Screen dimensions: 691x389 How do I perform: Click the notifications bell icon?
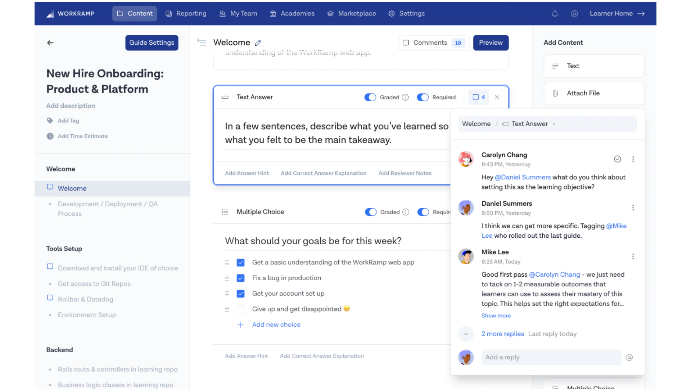click(555, 13)
